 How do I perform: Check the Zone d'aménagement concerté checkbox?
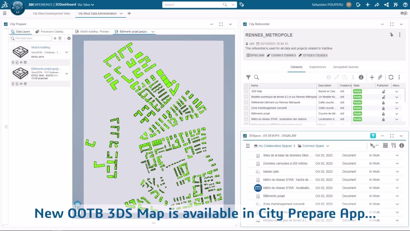pyautogui.click(x=246, y=108)
